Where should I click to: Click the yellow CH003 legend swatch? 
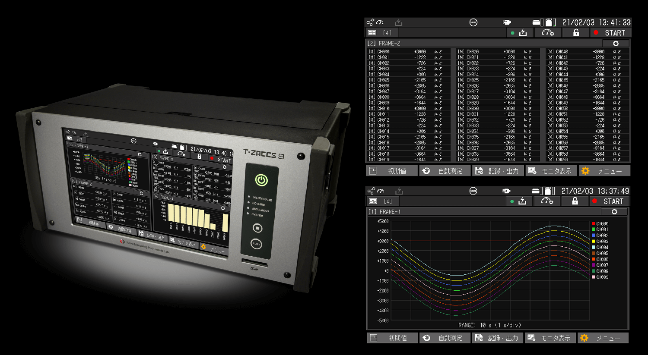(x=594, y=242)
